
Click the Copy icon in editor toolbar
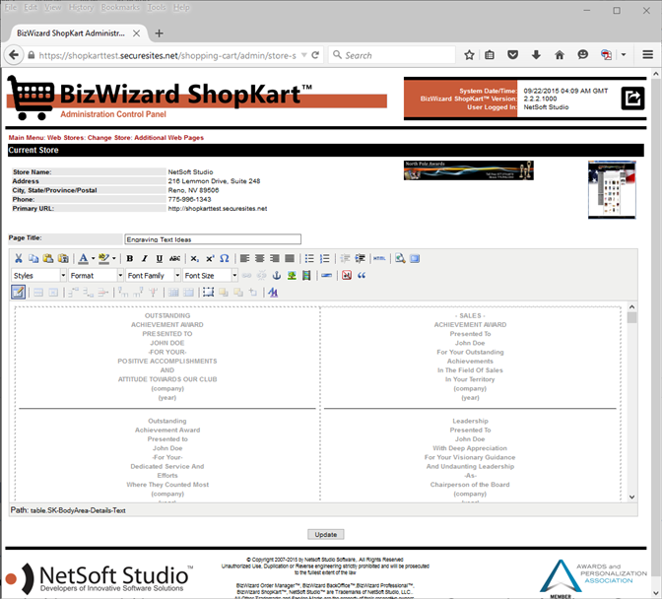pos(33,258)
